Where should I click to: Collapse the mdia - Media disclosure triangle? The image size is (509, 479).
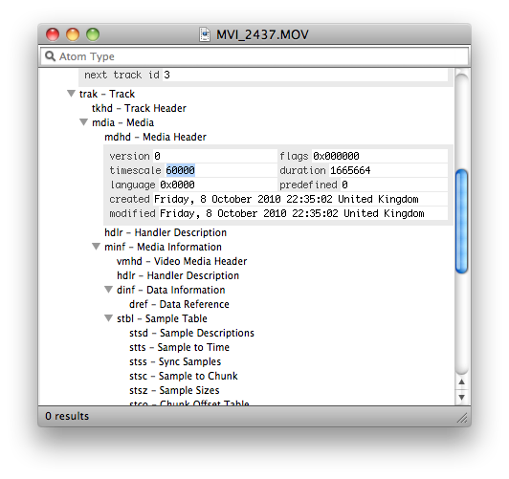(84, 122)
